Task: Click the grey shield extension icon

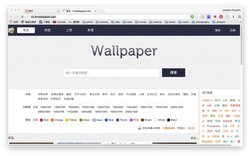Action: pos(227,17)
